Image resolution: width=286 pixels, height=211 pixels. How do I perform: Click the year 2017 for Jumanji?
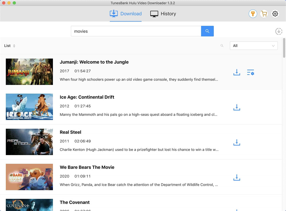click(x=64, y=71)
